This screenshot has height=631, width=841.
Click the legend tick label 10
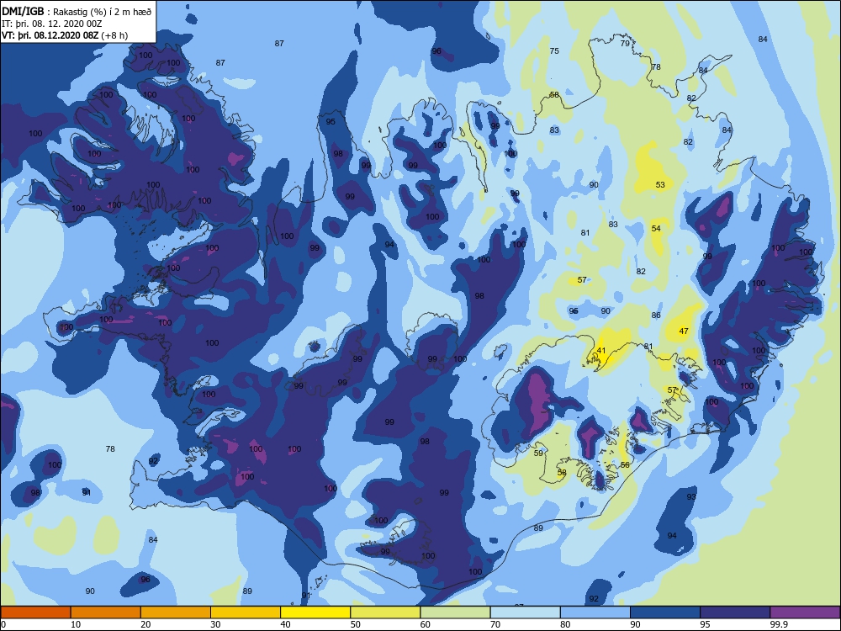pos(76,624)
